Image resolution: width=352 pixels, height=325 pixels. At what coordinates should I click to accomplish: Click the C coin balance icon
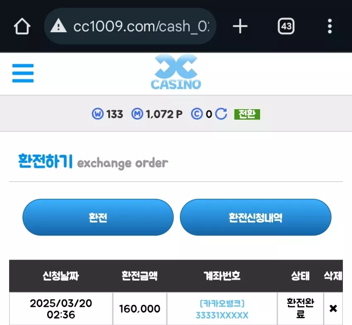pyautogui.click(x=197, y=114)
